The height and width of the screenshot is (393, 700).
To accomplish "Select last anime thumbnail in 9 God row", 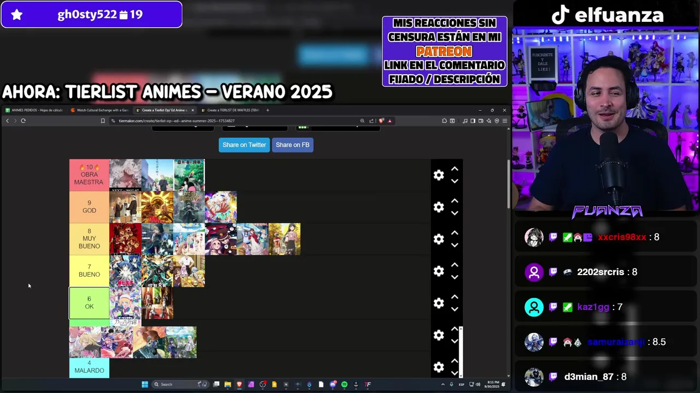I will click(x=221, y=207).
